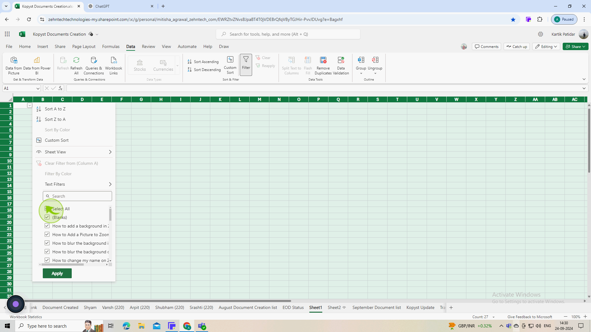The width and height of the screenshot is (591, 332).
Task: Click Catch up button
Action: [517, 46]
